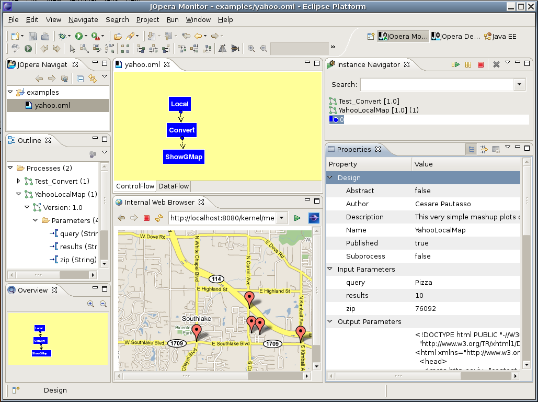Select the arrow pointer selection tool
The width and height of the screenshot is (538, 402).
72,49
